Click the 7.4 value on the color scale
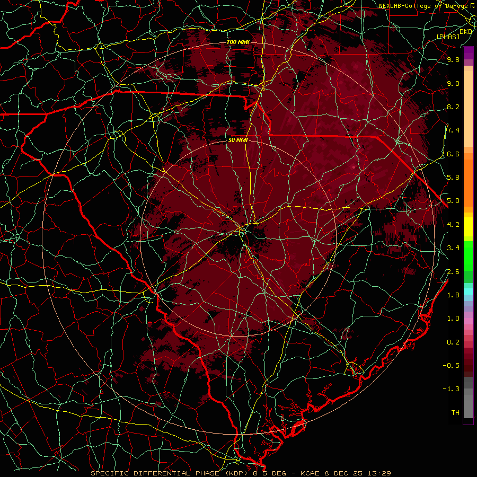Viewport: 477px width, 477px height. coord(453,130)
